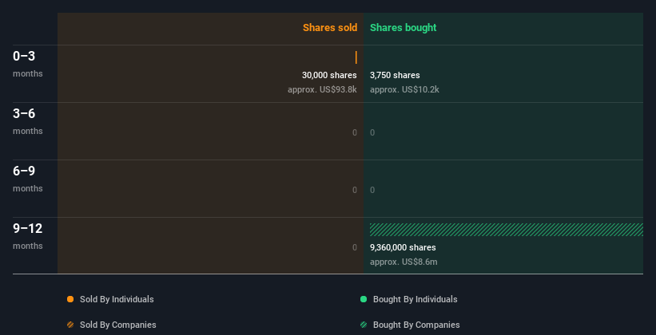
Task: Select the thin orange 0–3 months sold bar
Action: [356, 57]
